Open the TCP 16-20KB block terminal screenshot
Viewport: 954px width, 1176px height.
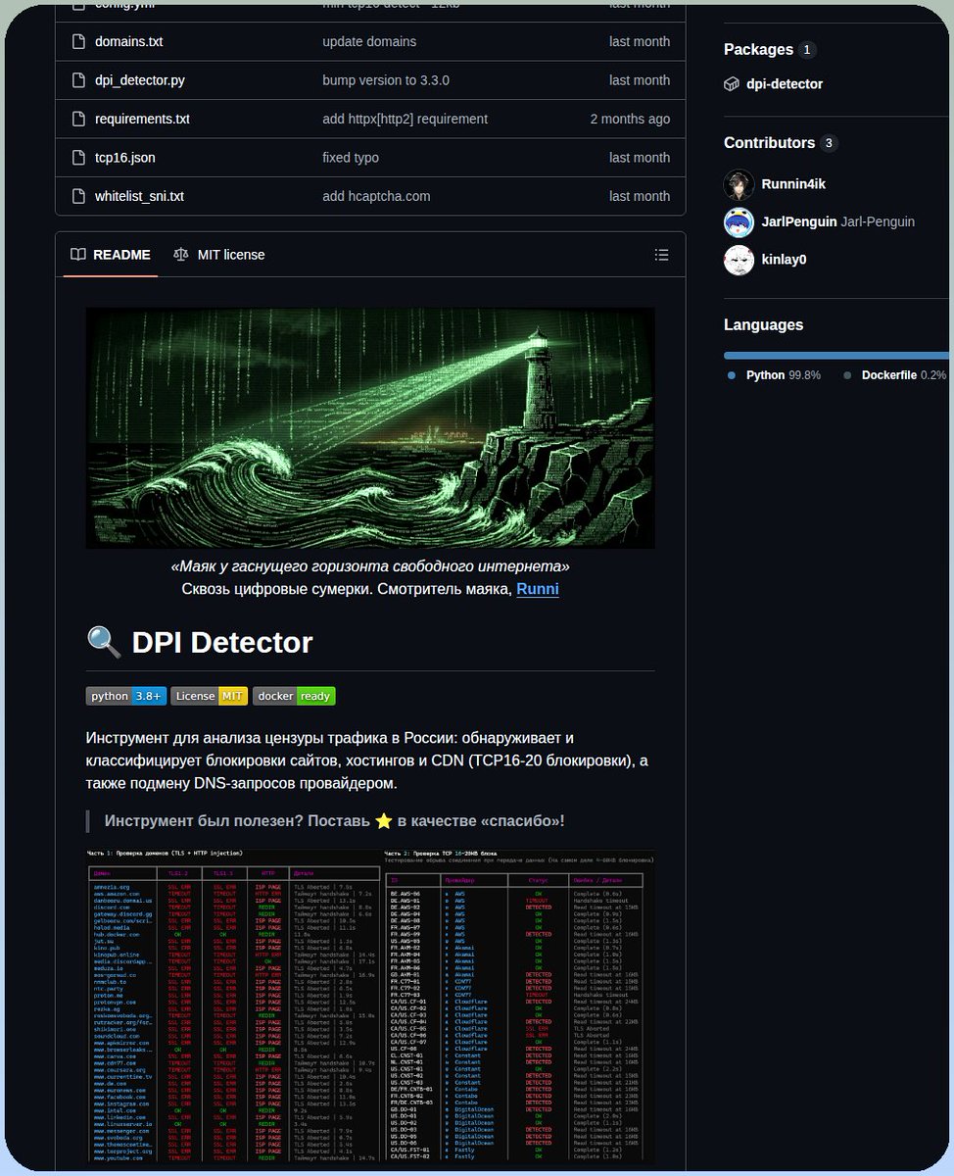pyautogui.click(x=519, y=1006)
